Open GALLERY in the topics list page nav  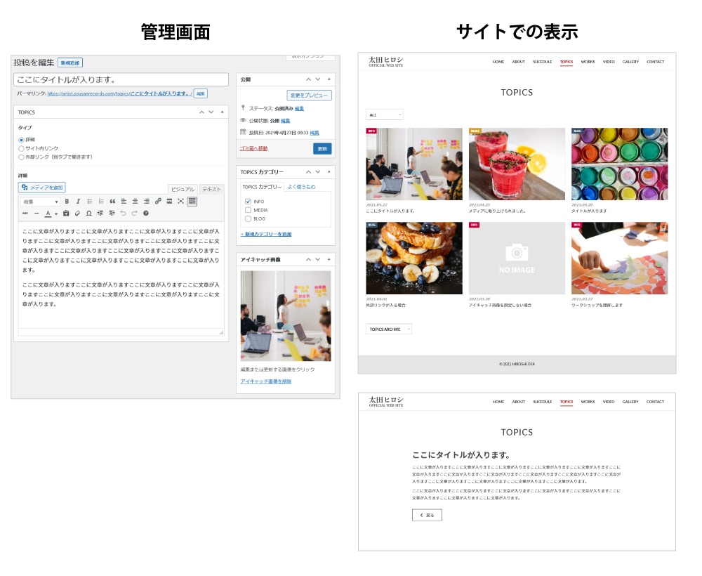tap(630, 62)
